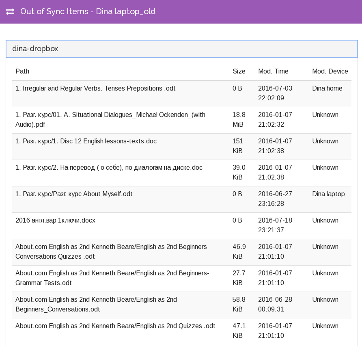
Task: Select 2016 англ.вар 1ключи.docx file
Action: (55, 221)
